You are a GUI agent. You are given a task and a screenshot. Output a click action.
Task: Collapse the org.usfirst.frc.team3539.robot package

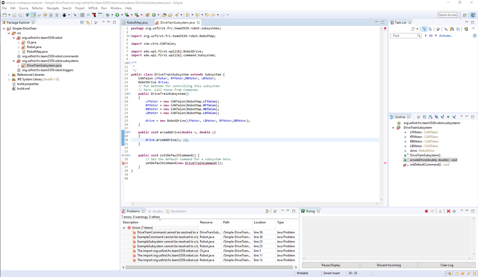14,38
